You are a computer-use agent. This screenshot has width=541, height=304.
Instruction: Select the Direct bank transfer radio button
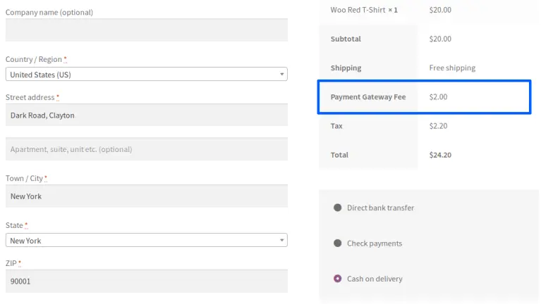tap(338, 208)
